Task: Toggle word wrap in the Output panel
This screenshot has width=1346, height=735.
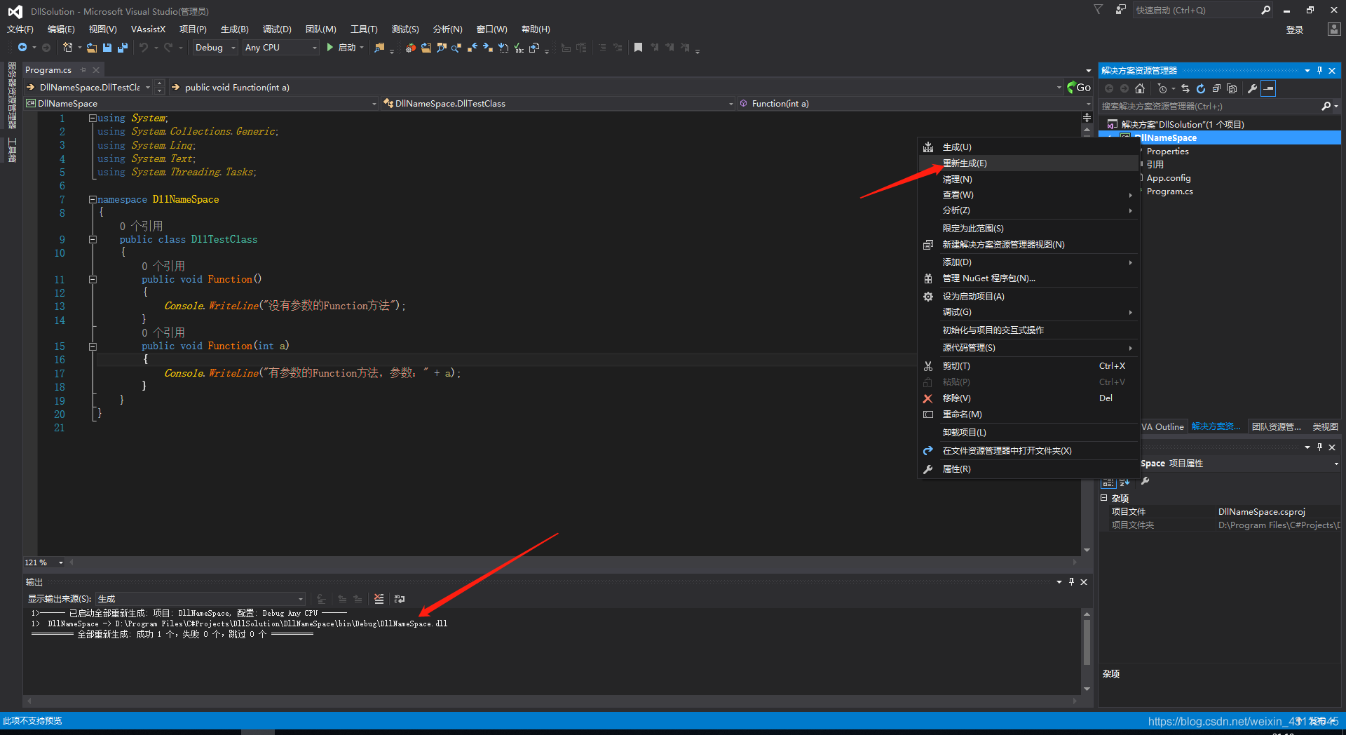Action: click(400, 599)
